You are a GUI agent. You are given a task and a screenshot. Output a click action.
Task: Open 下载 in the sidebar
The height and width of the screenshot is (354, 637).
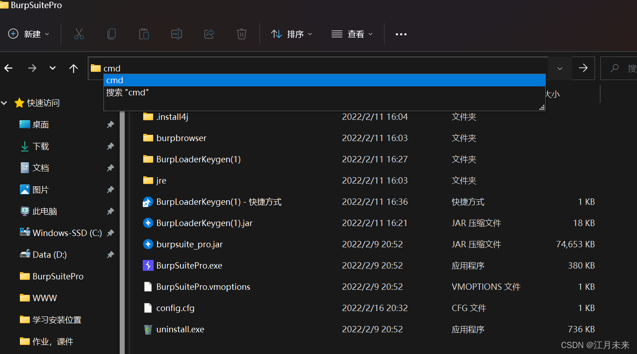tap(34, 146)
